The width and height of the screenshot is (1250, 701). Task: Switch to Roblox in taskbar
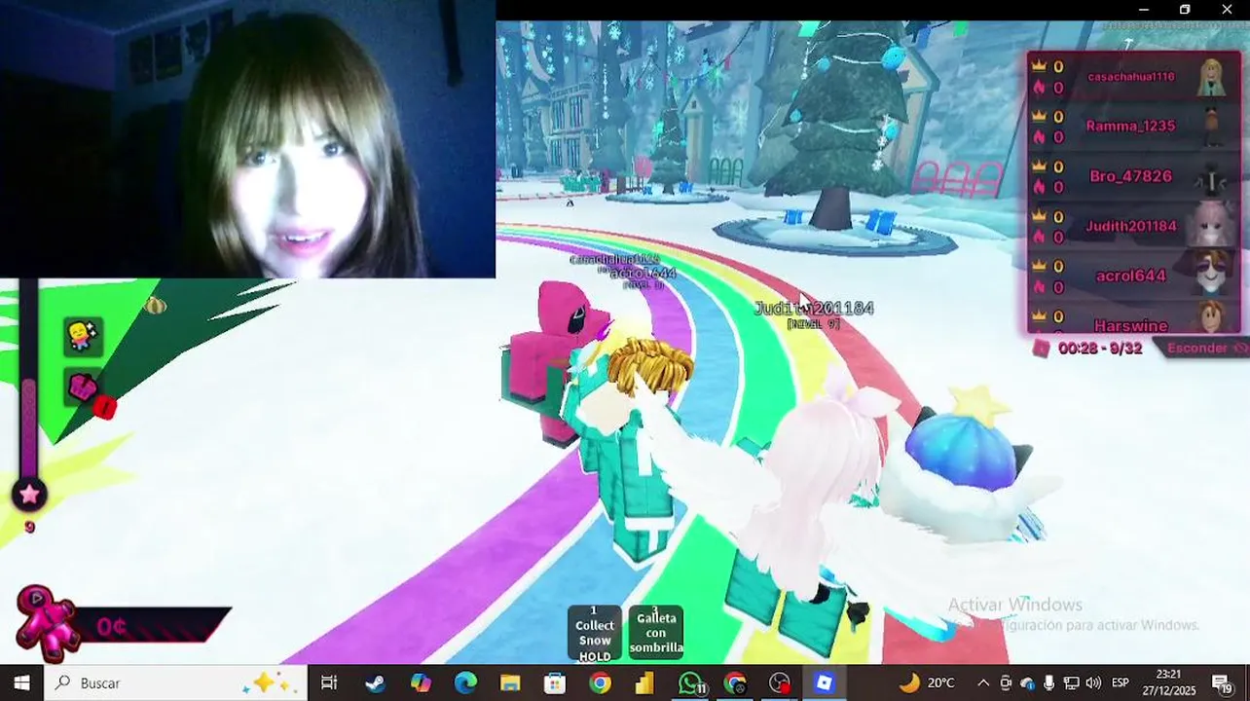point(825,683)
